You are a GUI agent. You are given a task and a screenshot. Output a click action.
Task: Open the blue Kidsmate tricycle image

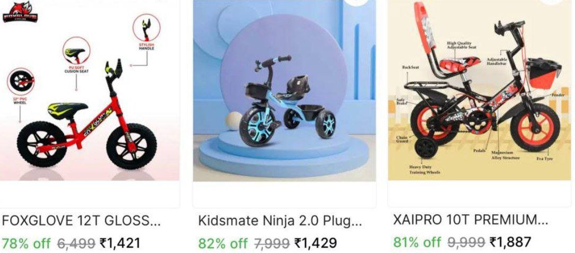[x=284, y=91]
